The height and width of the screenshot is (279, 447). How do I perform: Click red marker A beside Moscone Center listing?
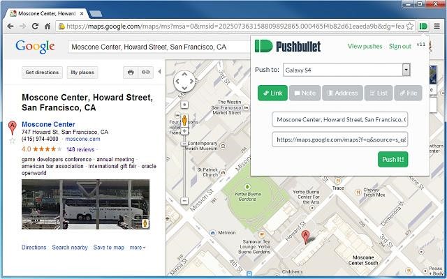(12, 128)
